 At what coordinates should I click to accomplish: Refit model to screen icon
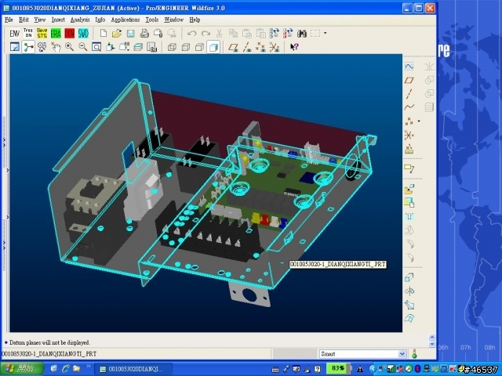(96, 47)
